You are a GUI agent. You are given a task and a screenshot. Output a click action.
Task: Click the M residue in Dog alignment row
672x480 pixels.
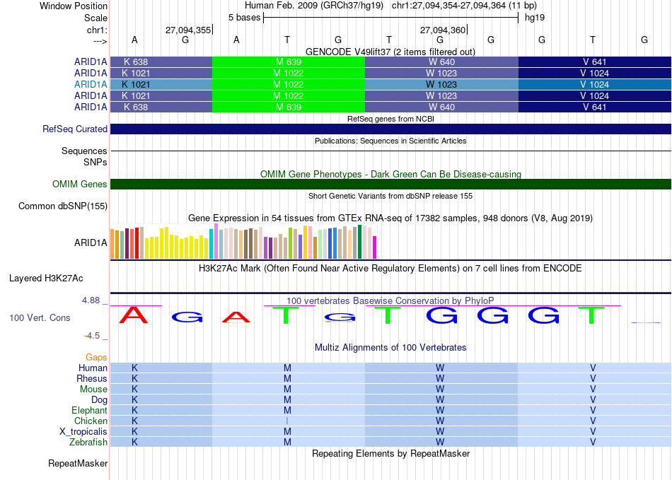(287, 400)
